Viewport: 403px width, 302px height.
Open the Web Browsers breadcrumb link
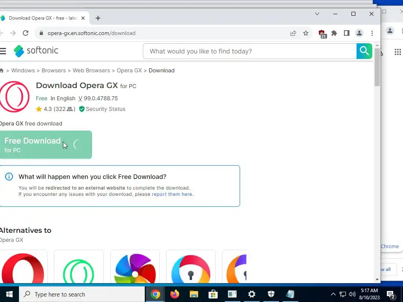[x=91, y=70]
